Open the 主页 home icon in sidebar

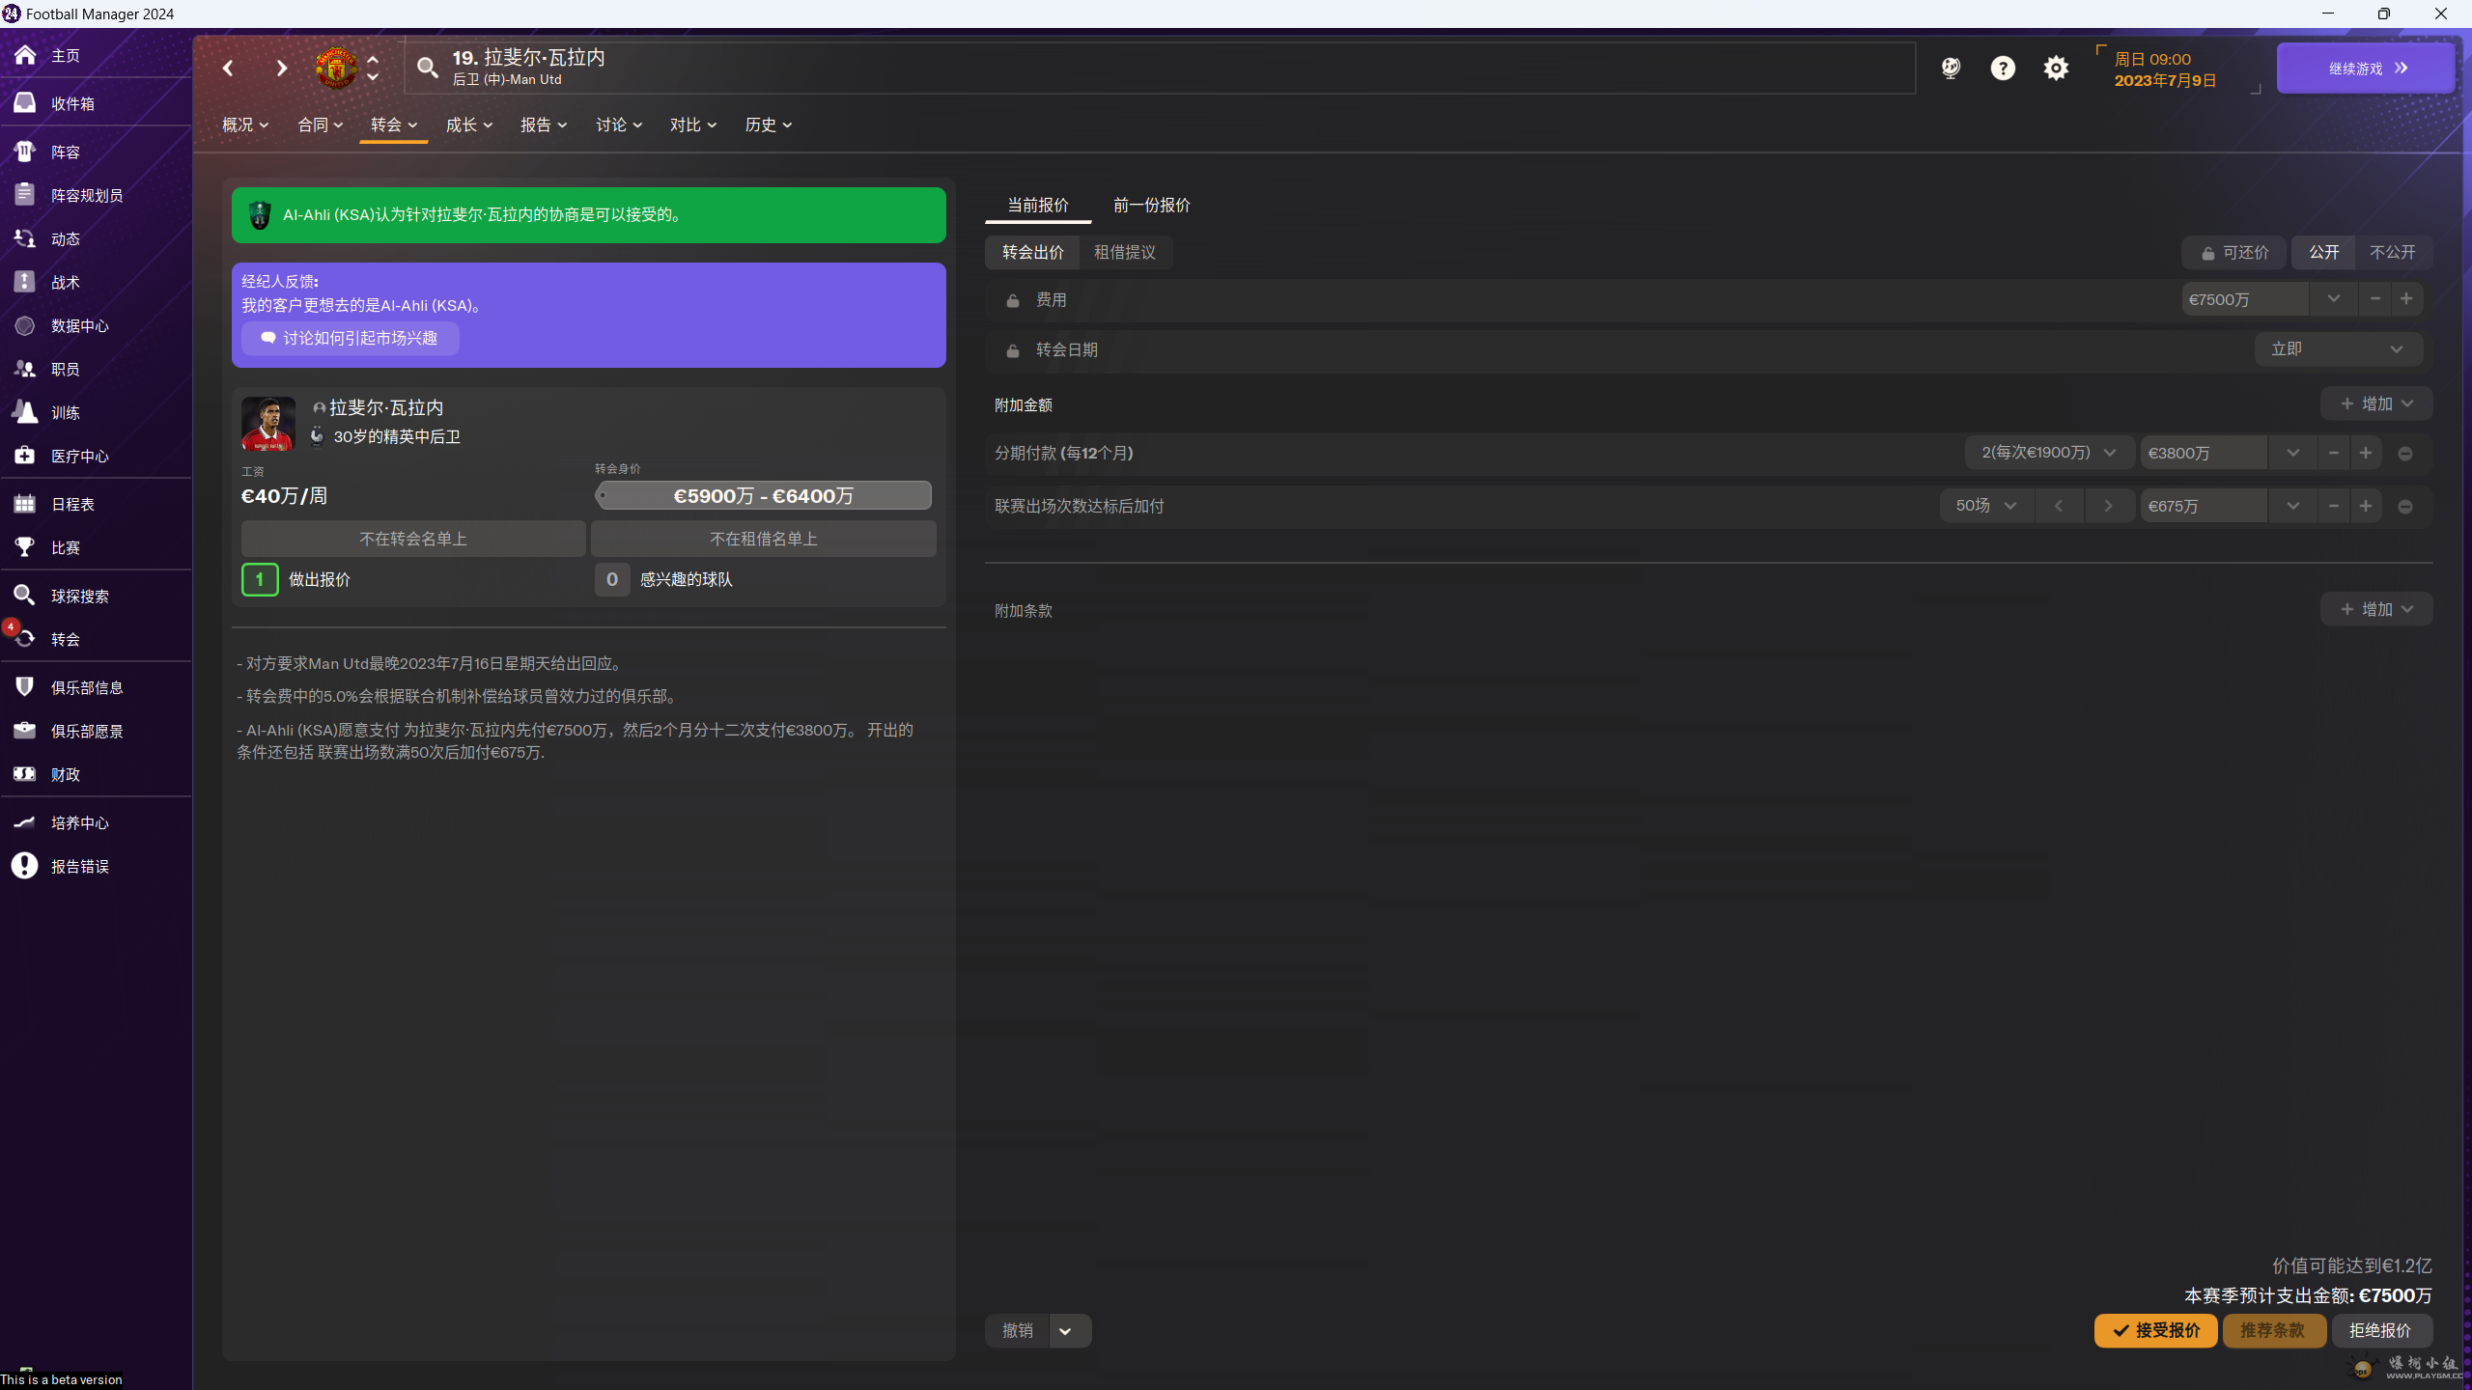point(25,55)
